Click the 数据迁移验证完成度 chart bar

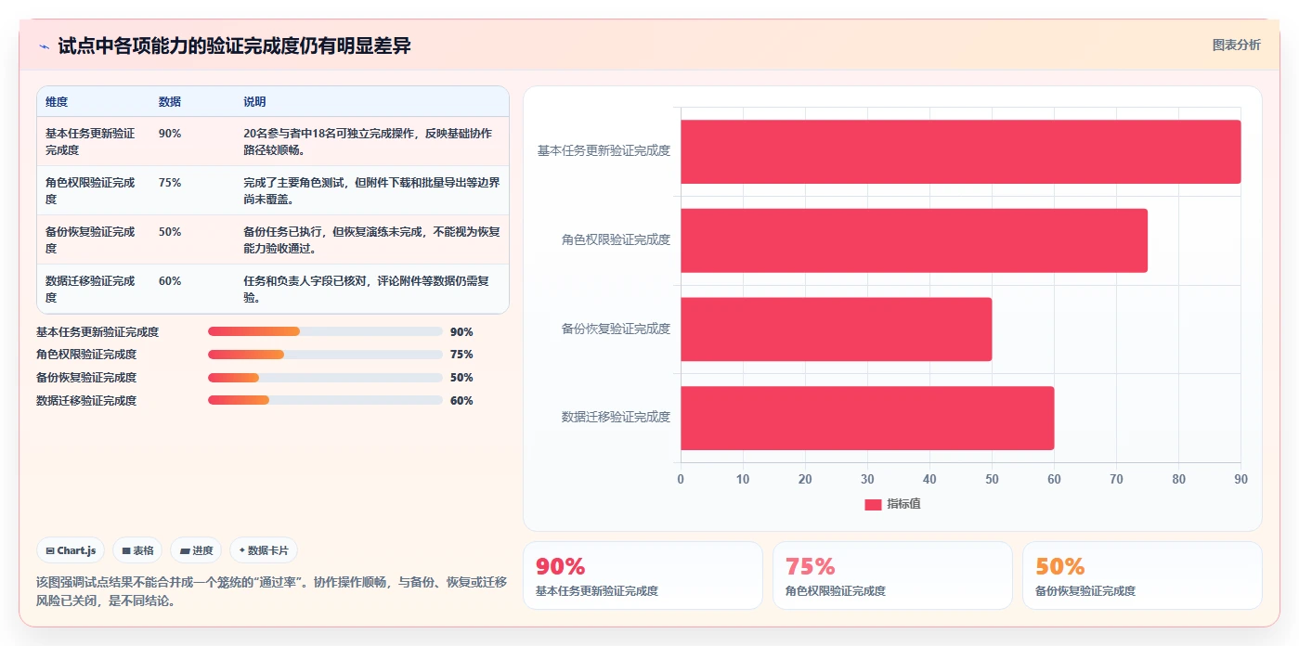pos(867,418)
